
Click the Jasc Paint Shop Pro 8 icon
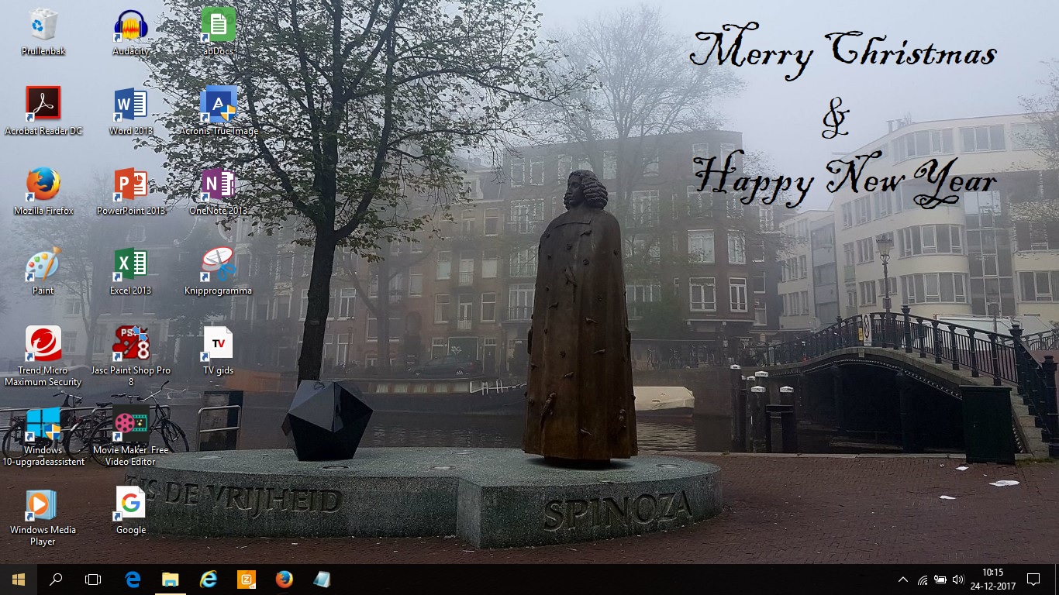click(x=130, y=344)
